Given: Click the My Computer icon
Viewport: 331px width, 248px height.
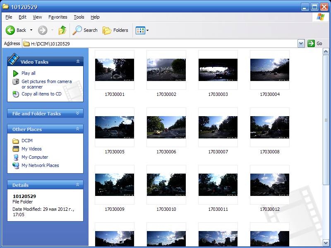Looking at the screenshot, I should point(16,157).
